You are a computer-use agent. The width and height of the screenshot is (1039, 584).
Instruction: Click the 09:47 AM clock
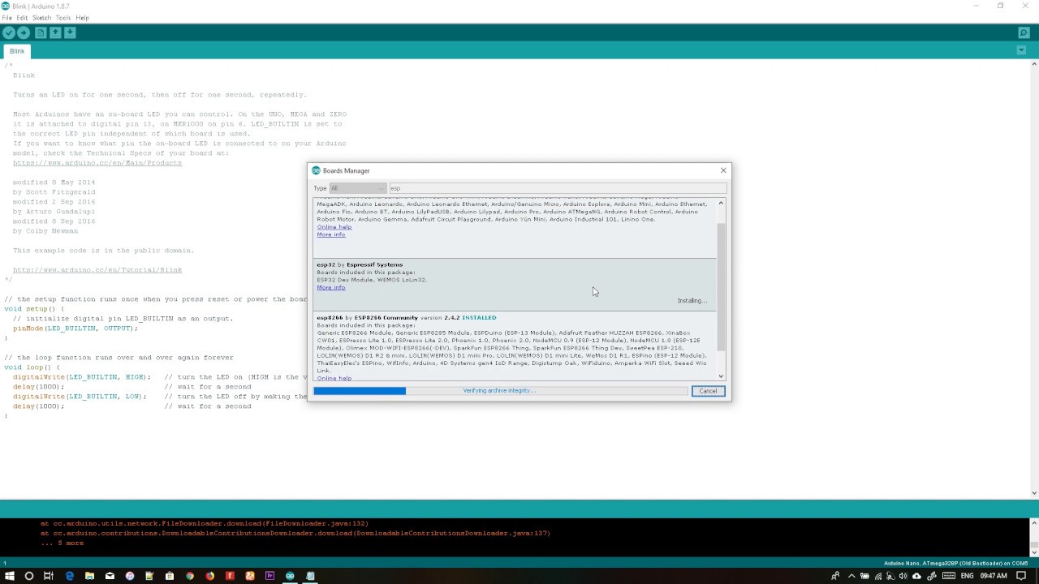coord(994,576)
